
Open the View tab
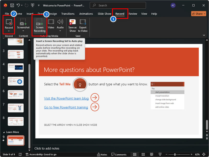coord(144,14)
